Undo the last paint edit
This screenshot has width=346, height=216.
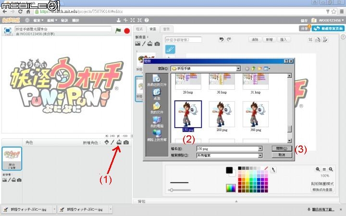(x=222, y=39)
